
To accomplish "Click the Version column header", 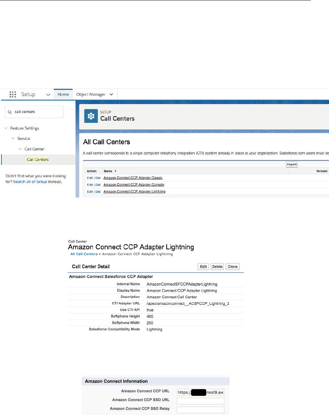I will click(x=322, y=171).
